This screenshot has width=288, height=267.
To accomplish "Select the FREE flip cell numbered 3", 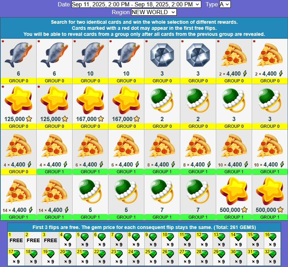I will pos(50,240).
